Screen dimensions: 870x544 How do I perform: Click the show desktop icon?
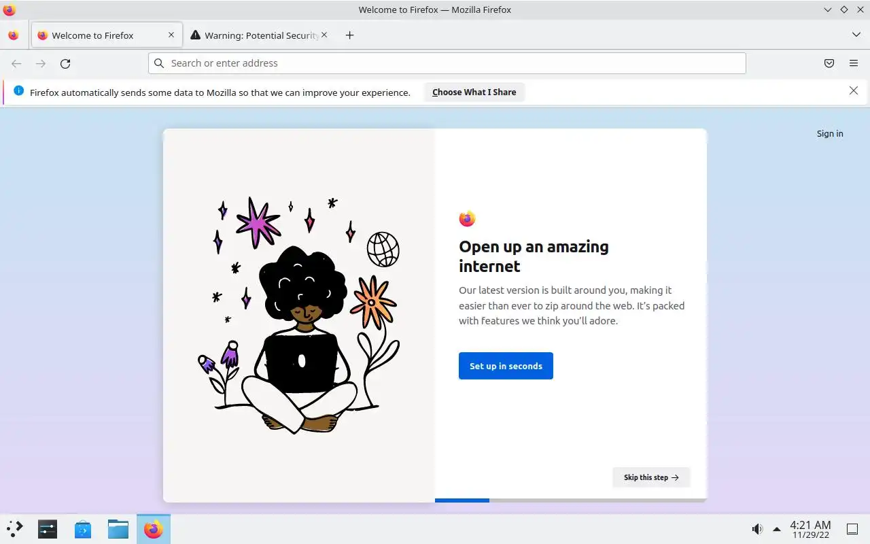coord(852,529)
